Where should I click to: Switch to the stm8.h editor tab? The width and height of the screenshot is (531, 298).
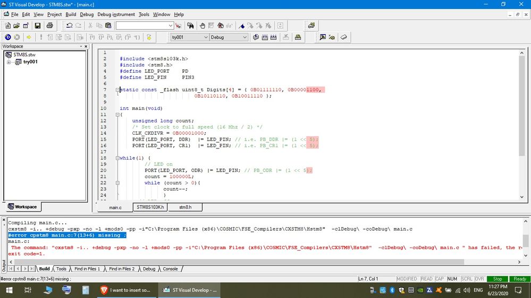pos(186,207)
